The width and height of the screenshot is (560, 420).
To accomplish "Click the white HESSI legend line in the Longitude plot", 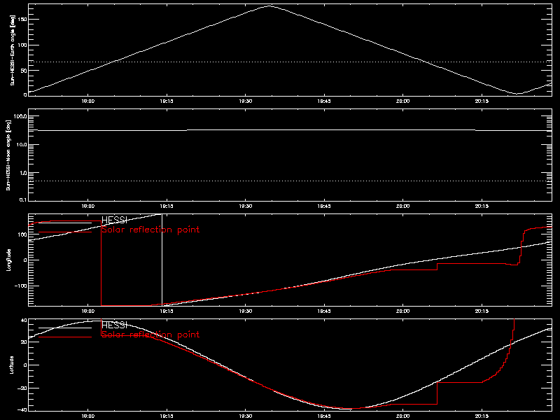I will 65,223.
